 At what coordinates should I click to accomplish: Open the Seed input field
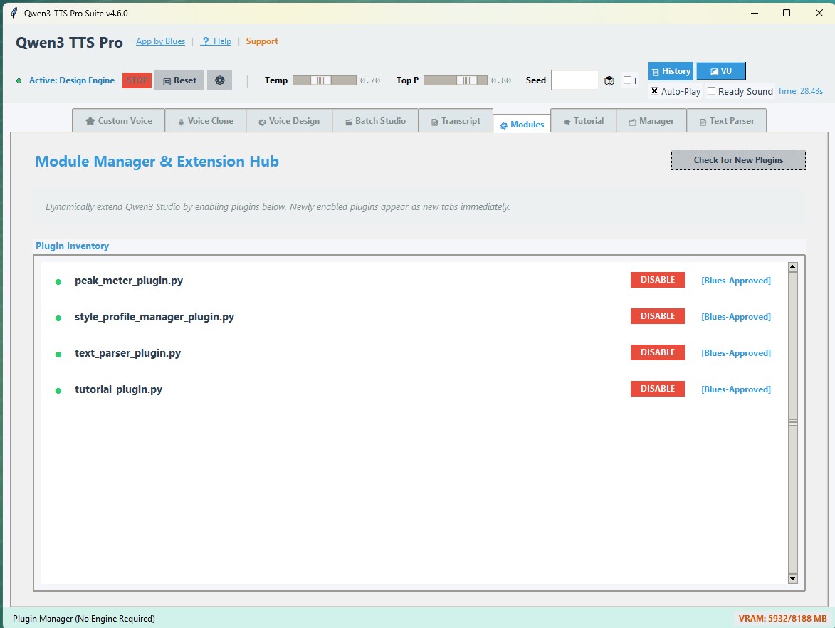tap(577, 80)
